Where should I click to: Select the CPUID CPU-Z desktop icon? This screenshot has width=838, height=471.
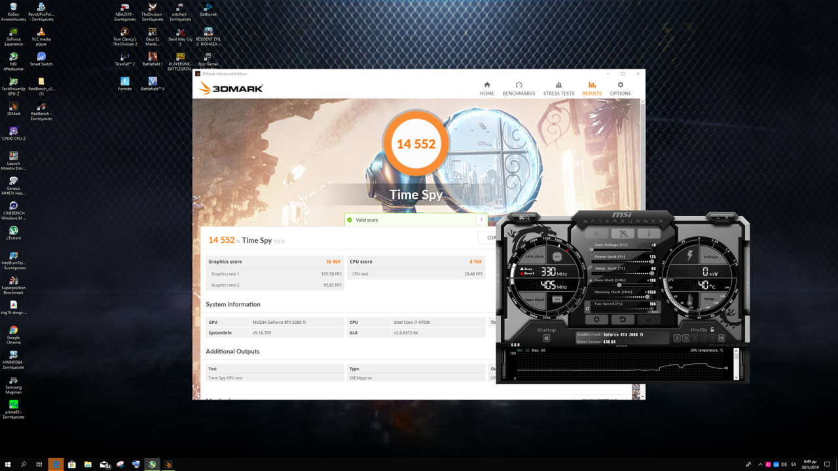(x=13, y=133)
